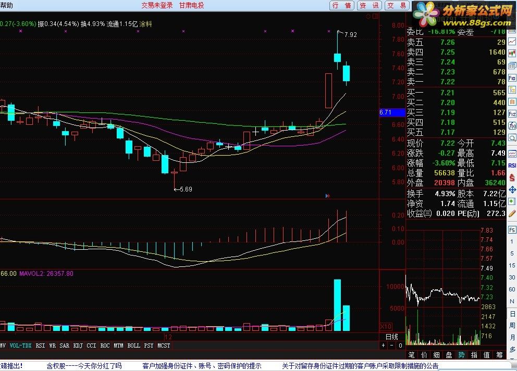
Task: Open the 笔 tick tab
Action: pyautogui.click(x=411, y=355)
